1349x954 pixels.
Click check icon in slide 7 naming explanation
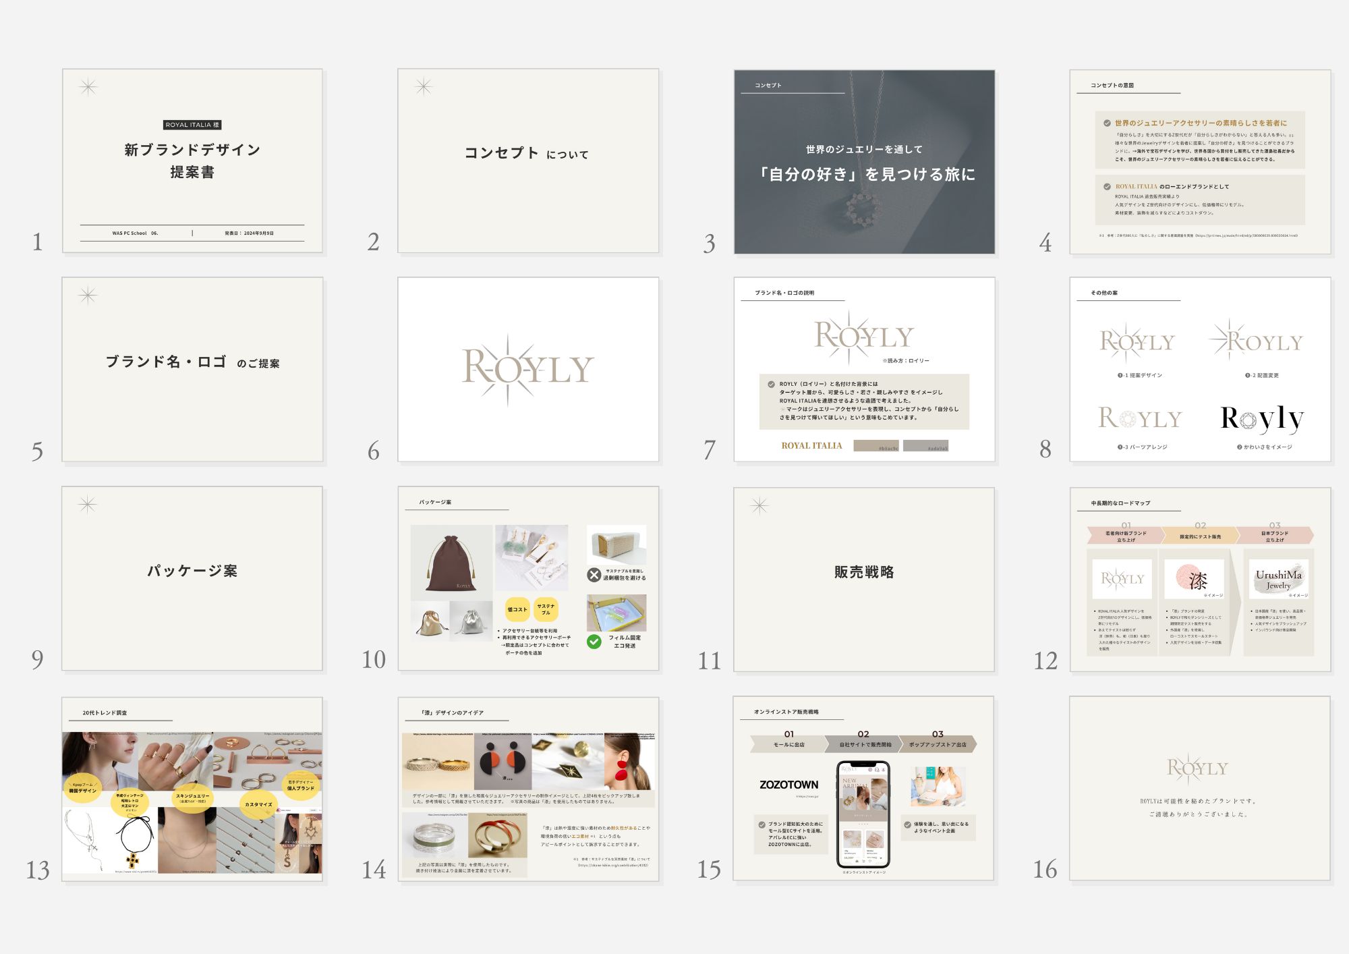(x=771, y=385)
